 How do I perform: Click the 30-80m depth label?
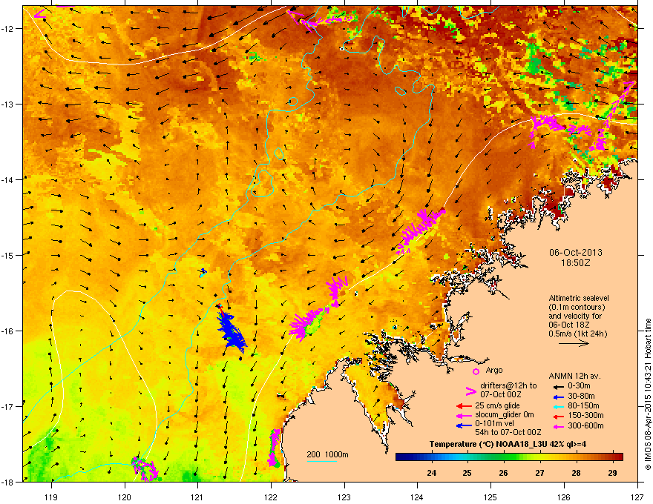(581, 397)
